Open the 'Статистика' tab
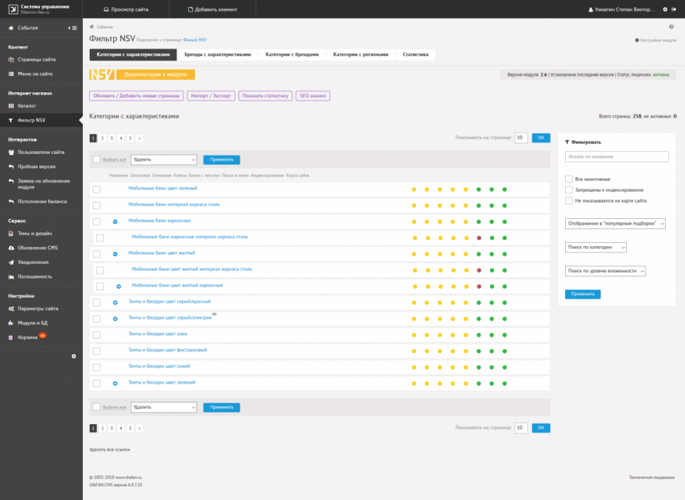The width and height of the screenshot is (685, 500). (415, 55)
